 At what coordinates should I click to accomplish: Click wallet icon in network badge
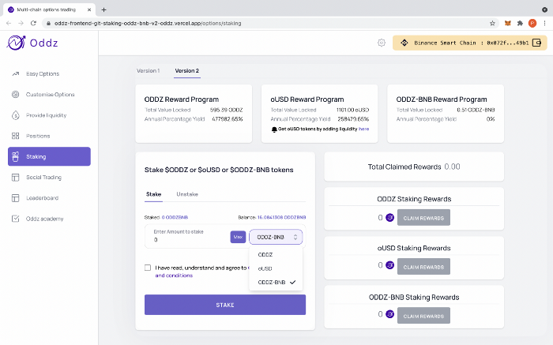pos(536,43)
